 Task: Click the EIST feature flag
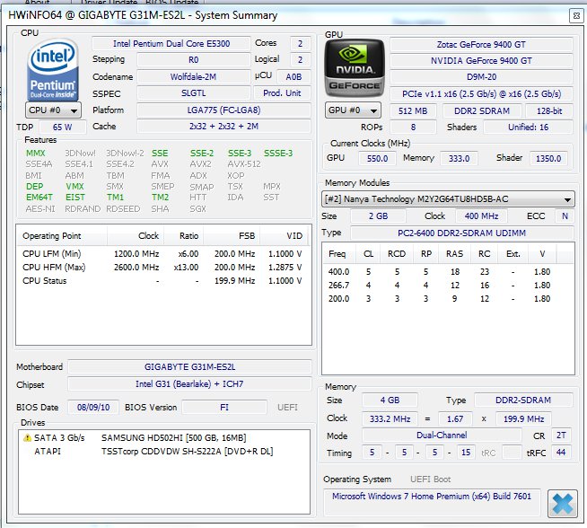(75, 197)
